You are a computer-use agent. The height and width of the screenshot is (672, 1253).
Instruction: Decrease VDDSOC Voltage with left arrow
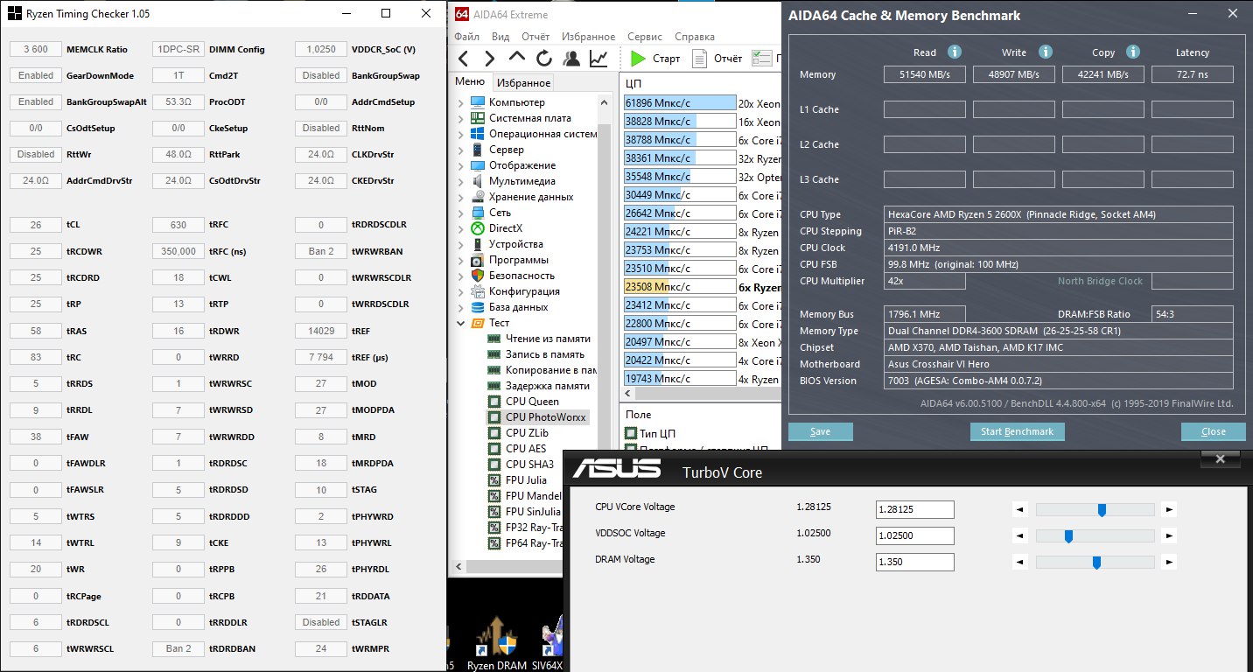1018,535
